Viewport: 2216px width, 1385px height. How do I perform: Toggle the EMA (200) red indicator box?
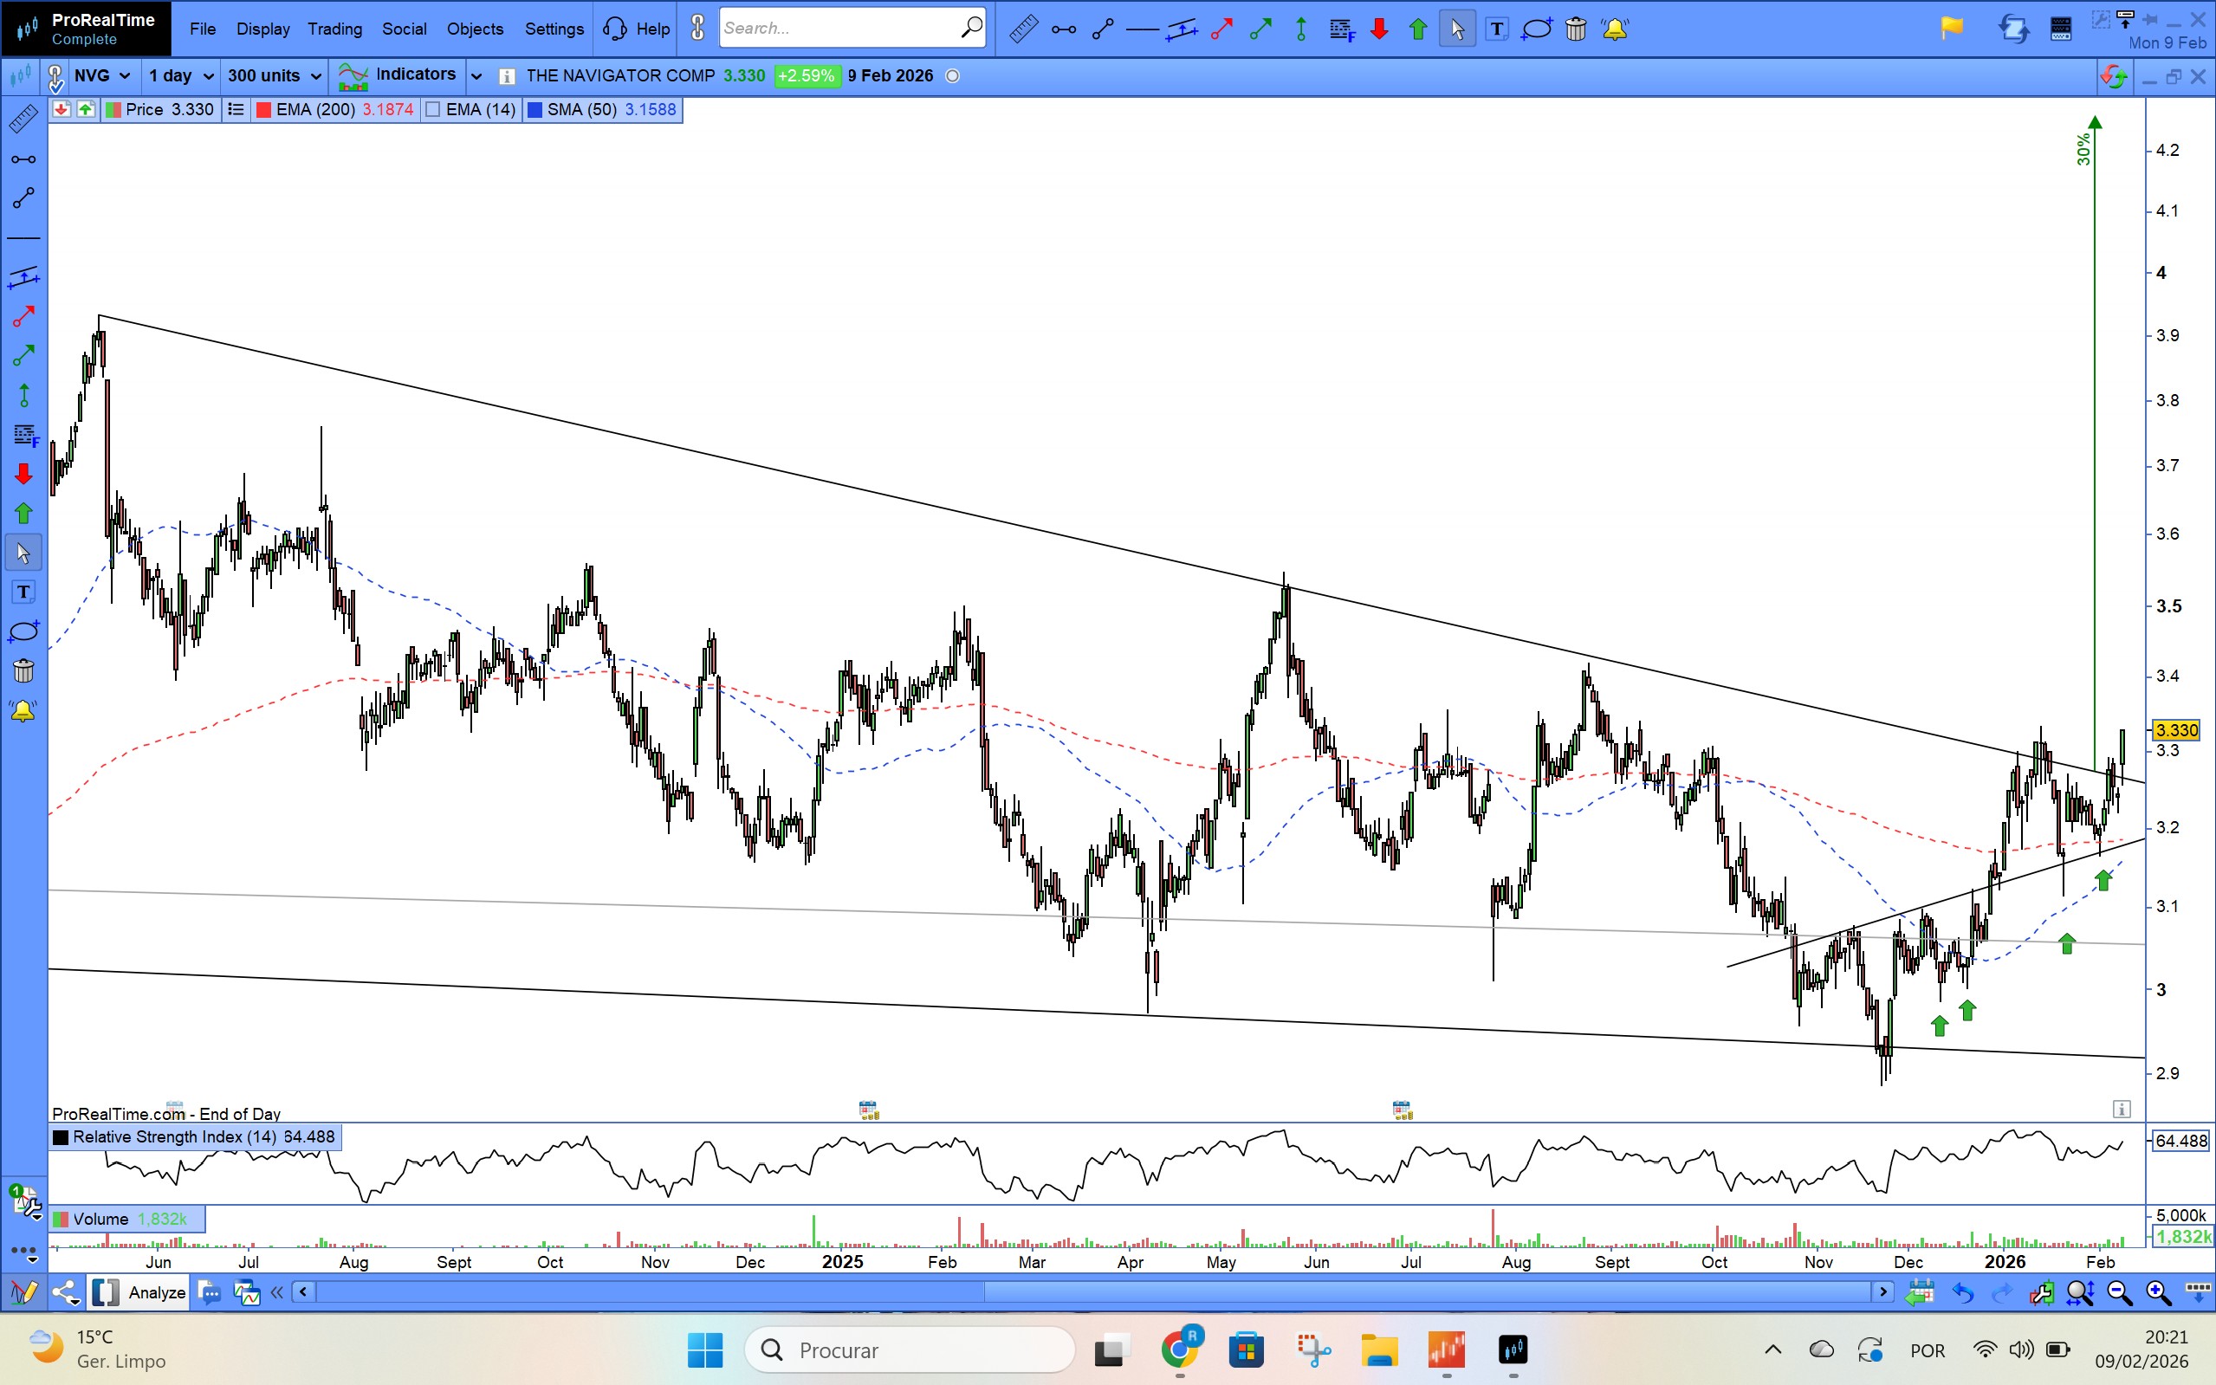264,110
